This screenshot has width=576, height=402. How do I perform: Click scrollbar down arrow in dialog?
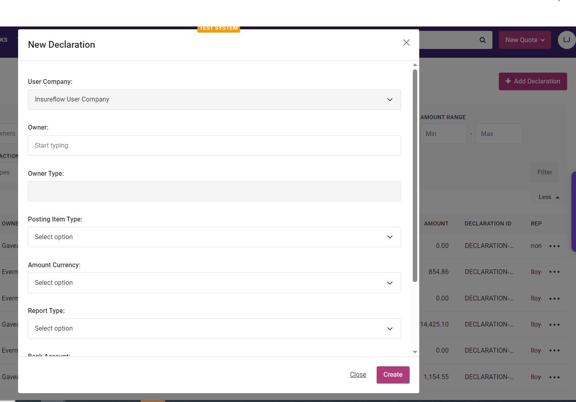[x=415, y=352]
